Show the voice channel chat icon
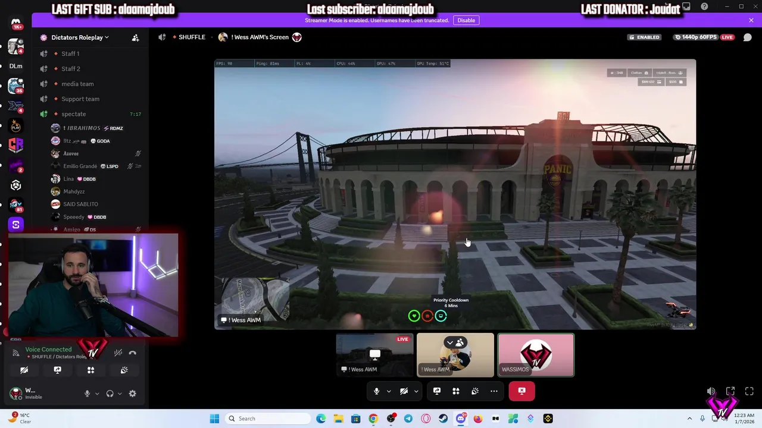The image size is (762, 428). click(x=748, y=37)
